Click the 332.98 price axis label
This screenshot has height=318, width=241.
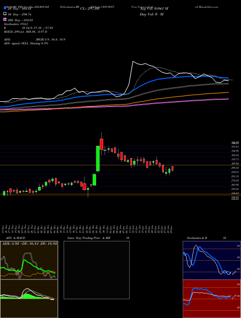(235, 151)
